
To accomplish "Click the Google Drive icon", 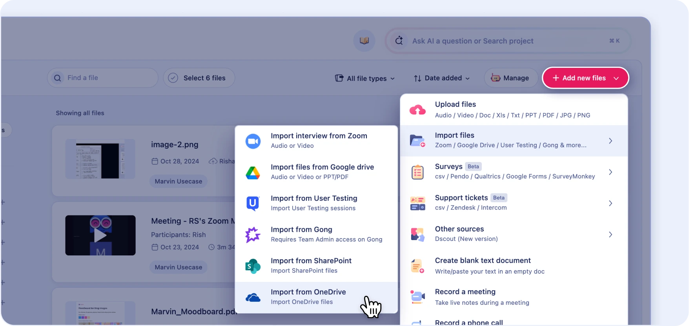I will [253, 173].
